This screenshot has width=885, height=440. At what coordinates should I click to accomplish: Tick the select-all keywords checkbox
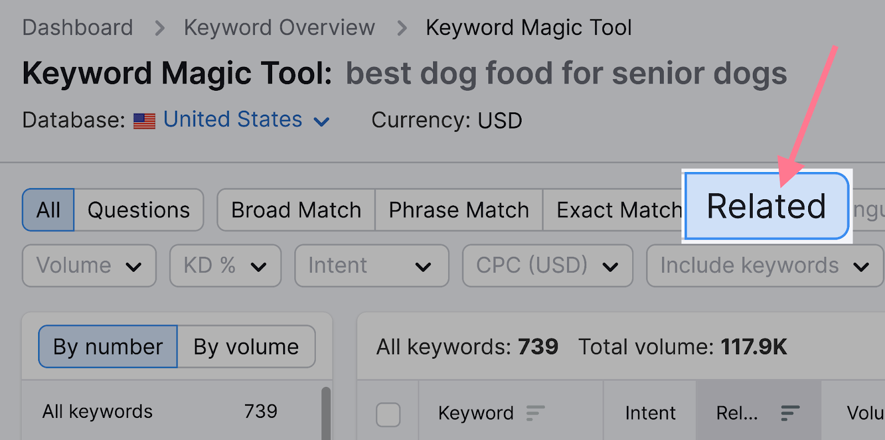(388, 415)
